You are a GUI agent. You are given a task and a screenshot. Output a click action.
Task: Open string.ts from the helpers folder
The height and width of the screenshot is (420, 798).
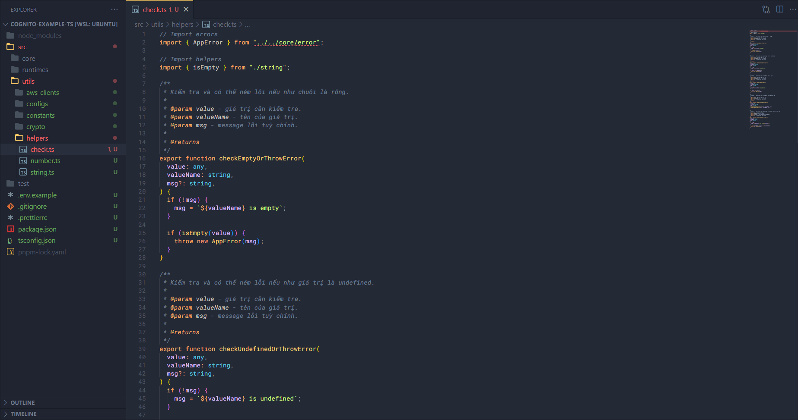pos(42,172)
